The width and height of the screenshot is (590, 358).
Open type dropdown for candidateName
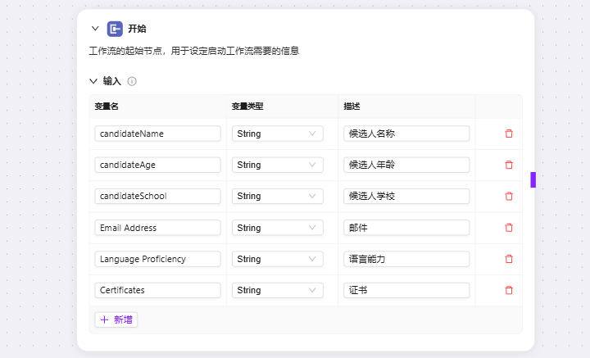277,134
